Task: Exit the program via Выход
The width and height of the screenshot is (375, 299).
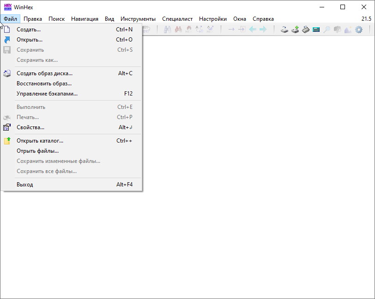Action: point(72,185)
